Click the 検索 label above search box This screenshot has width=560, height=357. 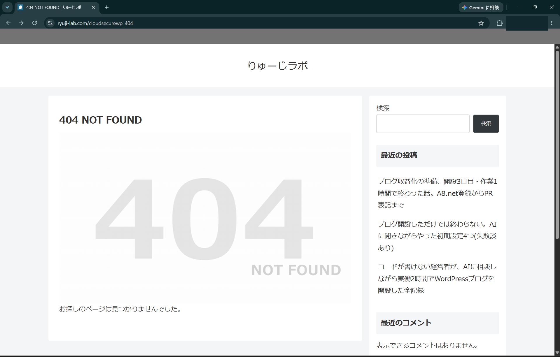tap(383, 108)
